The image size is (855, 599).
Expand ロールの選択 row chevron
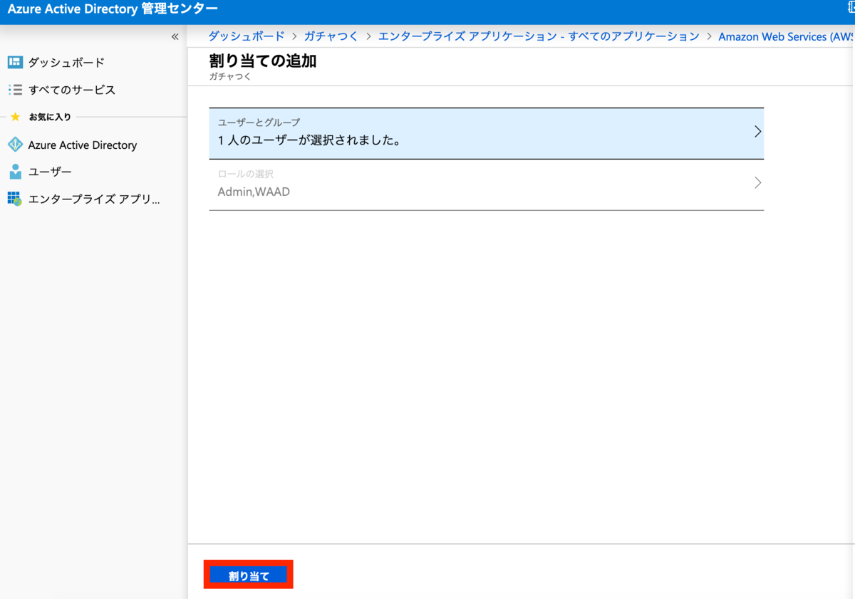pyautogui.click(x=757, y=183)
